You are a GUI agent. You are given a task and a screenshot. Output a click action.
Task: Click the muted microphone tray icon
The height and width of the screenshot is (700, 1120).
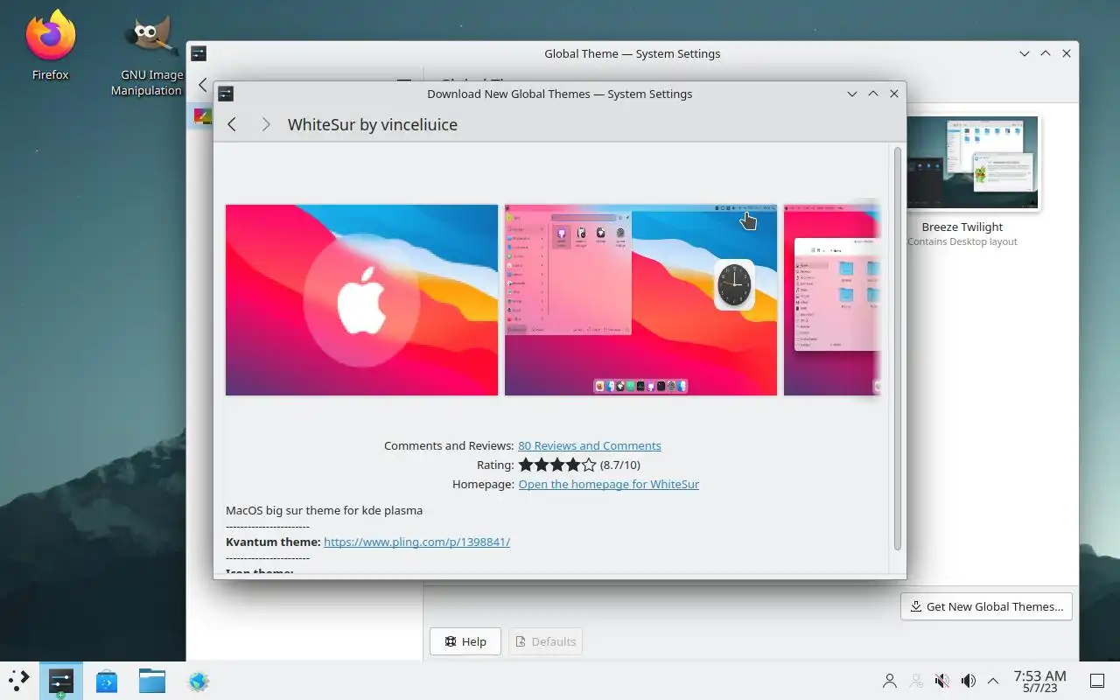(942, 681)
